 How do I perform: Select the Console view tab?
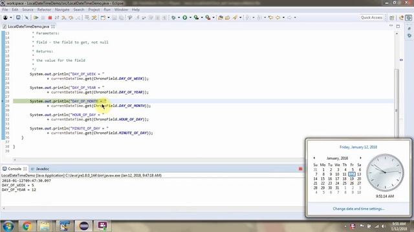pyautogui.click(x=14, y=169)
